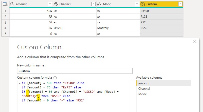Click the Mode column text type icon

click(x=99, y=4)
